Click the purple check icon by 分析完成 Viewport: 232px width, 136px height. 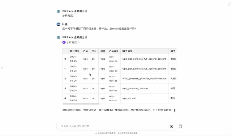64,42
